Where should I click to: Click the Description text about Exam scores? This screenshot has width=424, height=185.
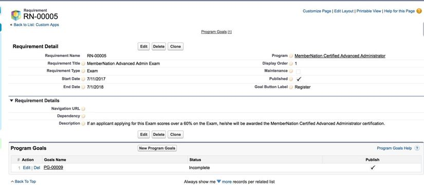tap(236, 124)
